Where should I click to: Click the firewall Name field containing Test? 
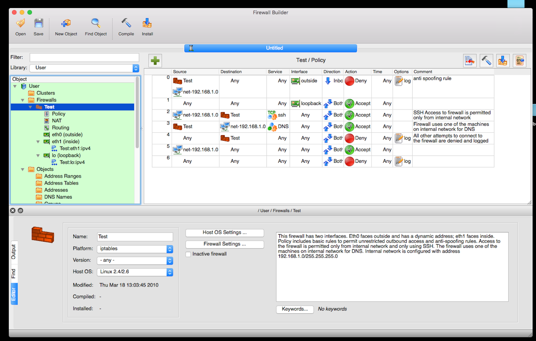pos(135,237)
